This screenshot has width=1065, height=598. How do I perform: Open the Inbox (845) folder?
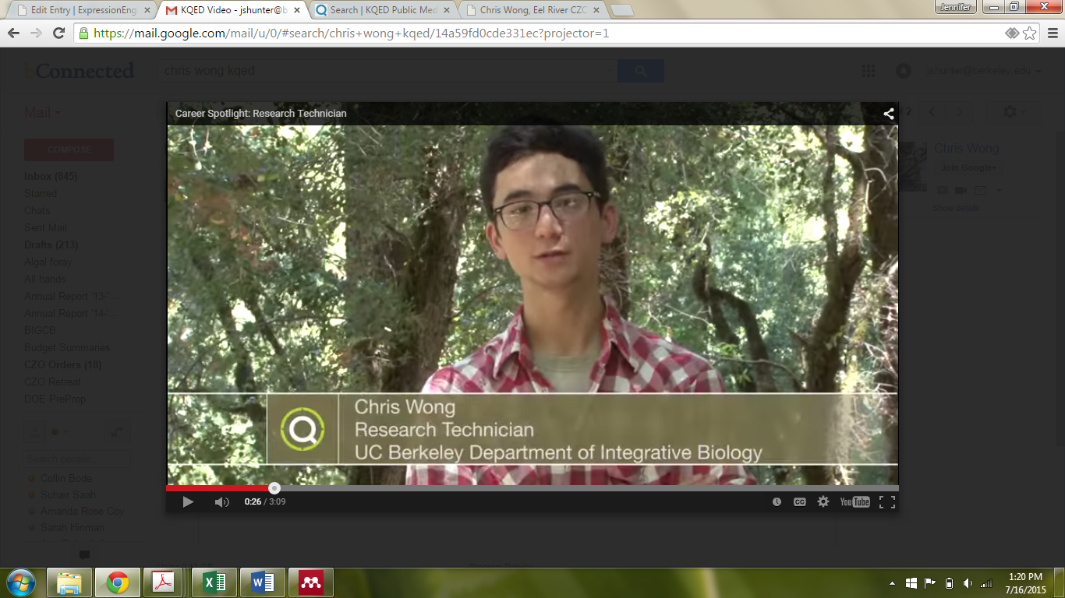tap(51, 177)
